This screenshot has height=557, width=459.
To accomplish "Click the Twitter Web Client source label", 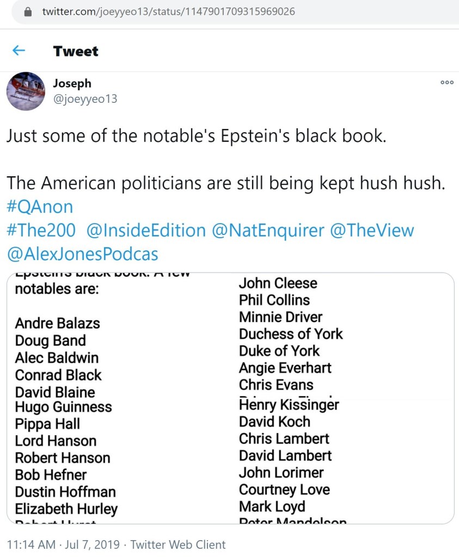I will (178, 544).
